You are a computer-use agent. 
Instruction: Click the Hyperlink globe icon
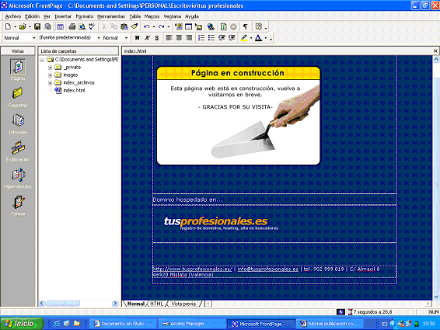pyautogui.click(x=211, y=26)
